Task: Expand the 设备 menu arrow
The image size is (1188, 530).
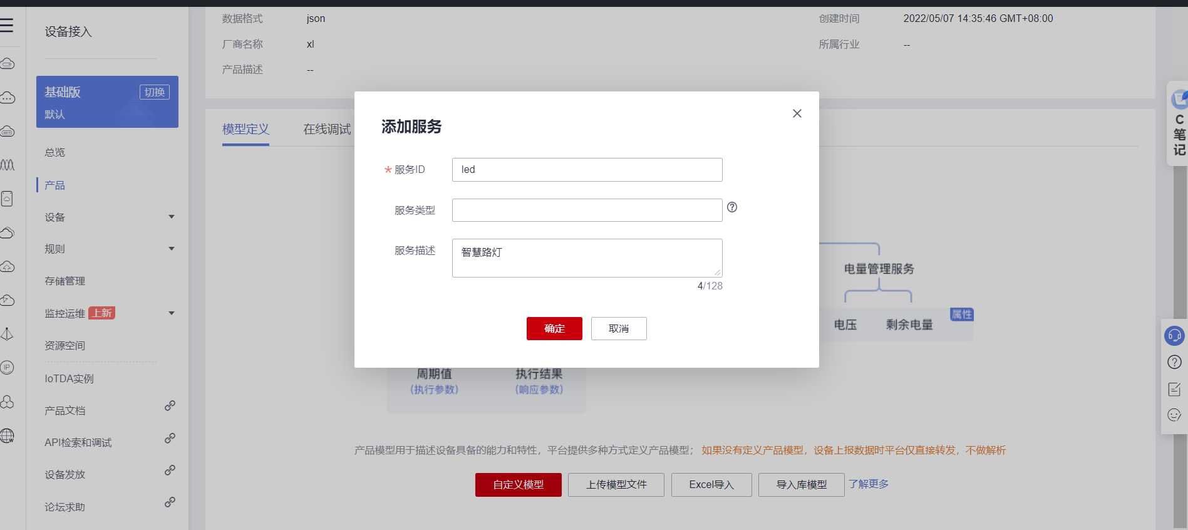Action: [x=172, y=217]
